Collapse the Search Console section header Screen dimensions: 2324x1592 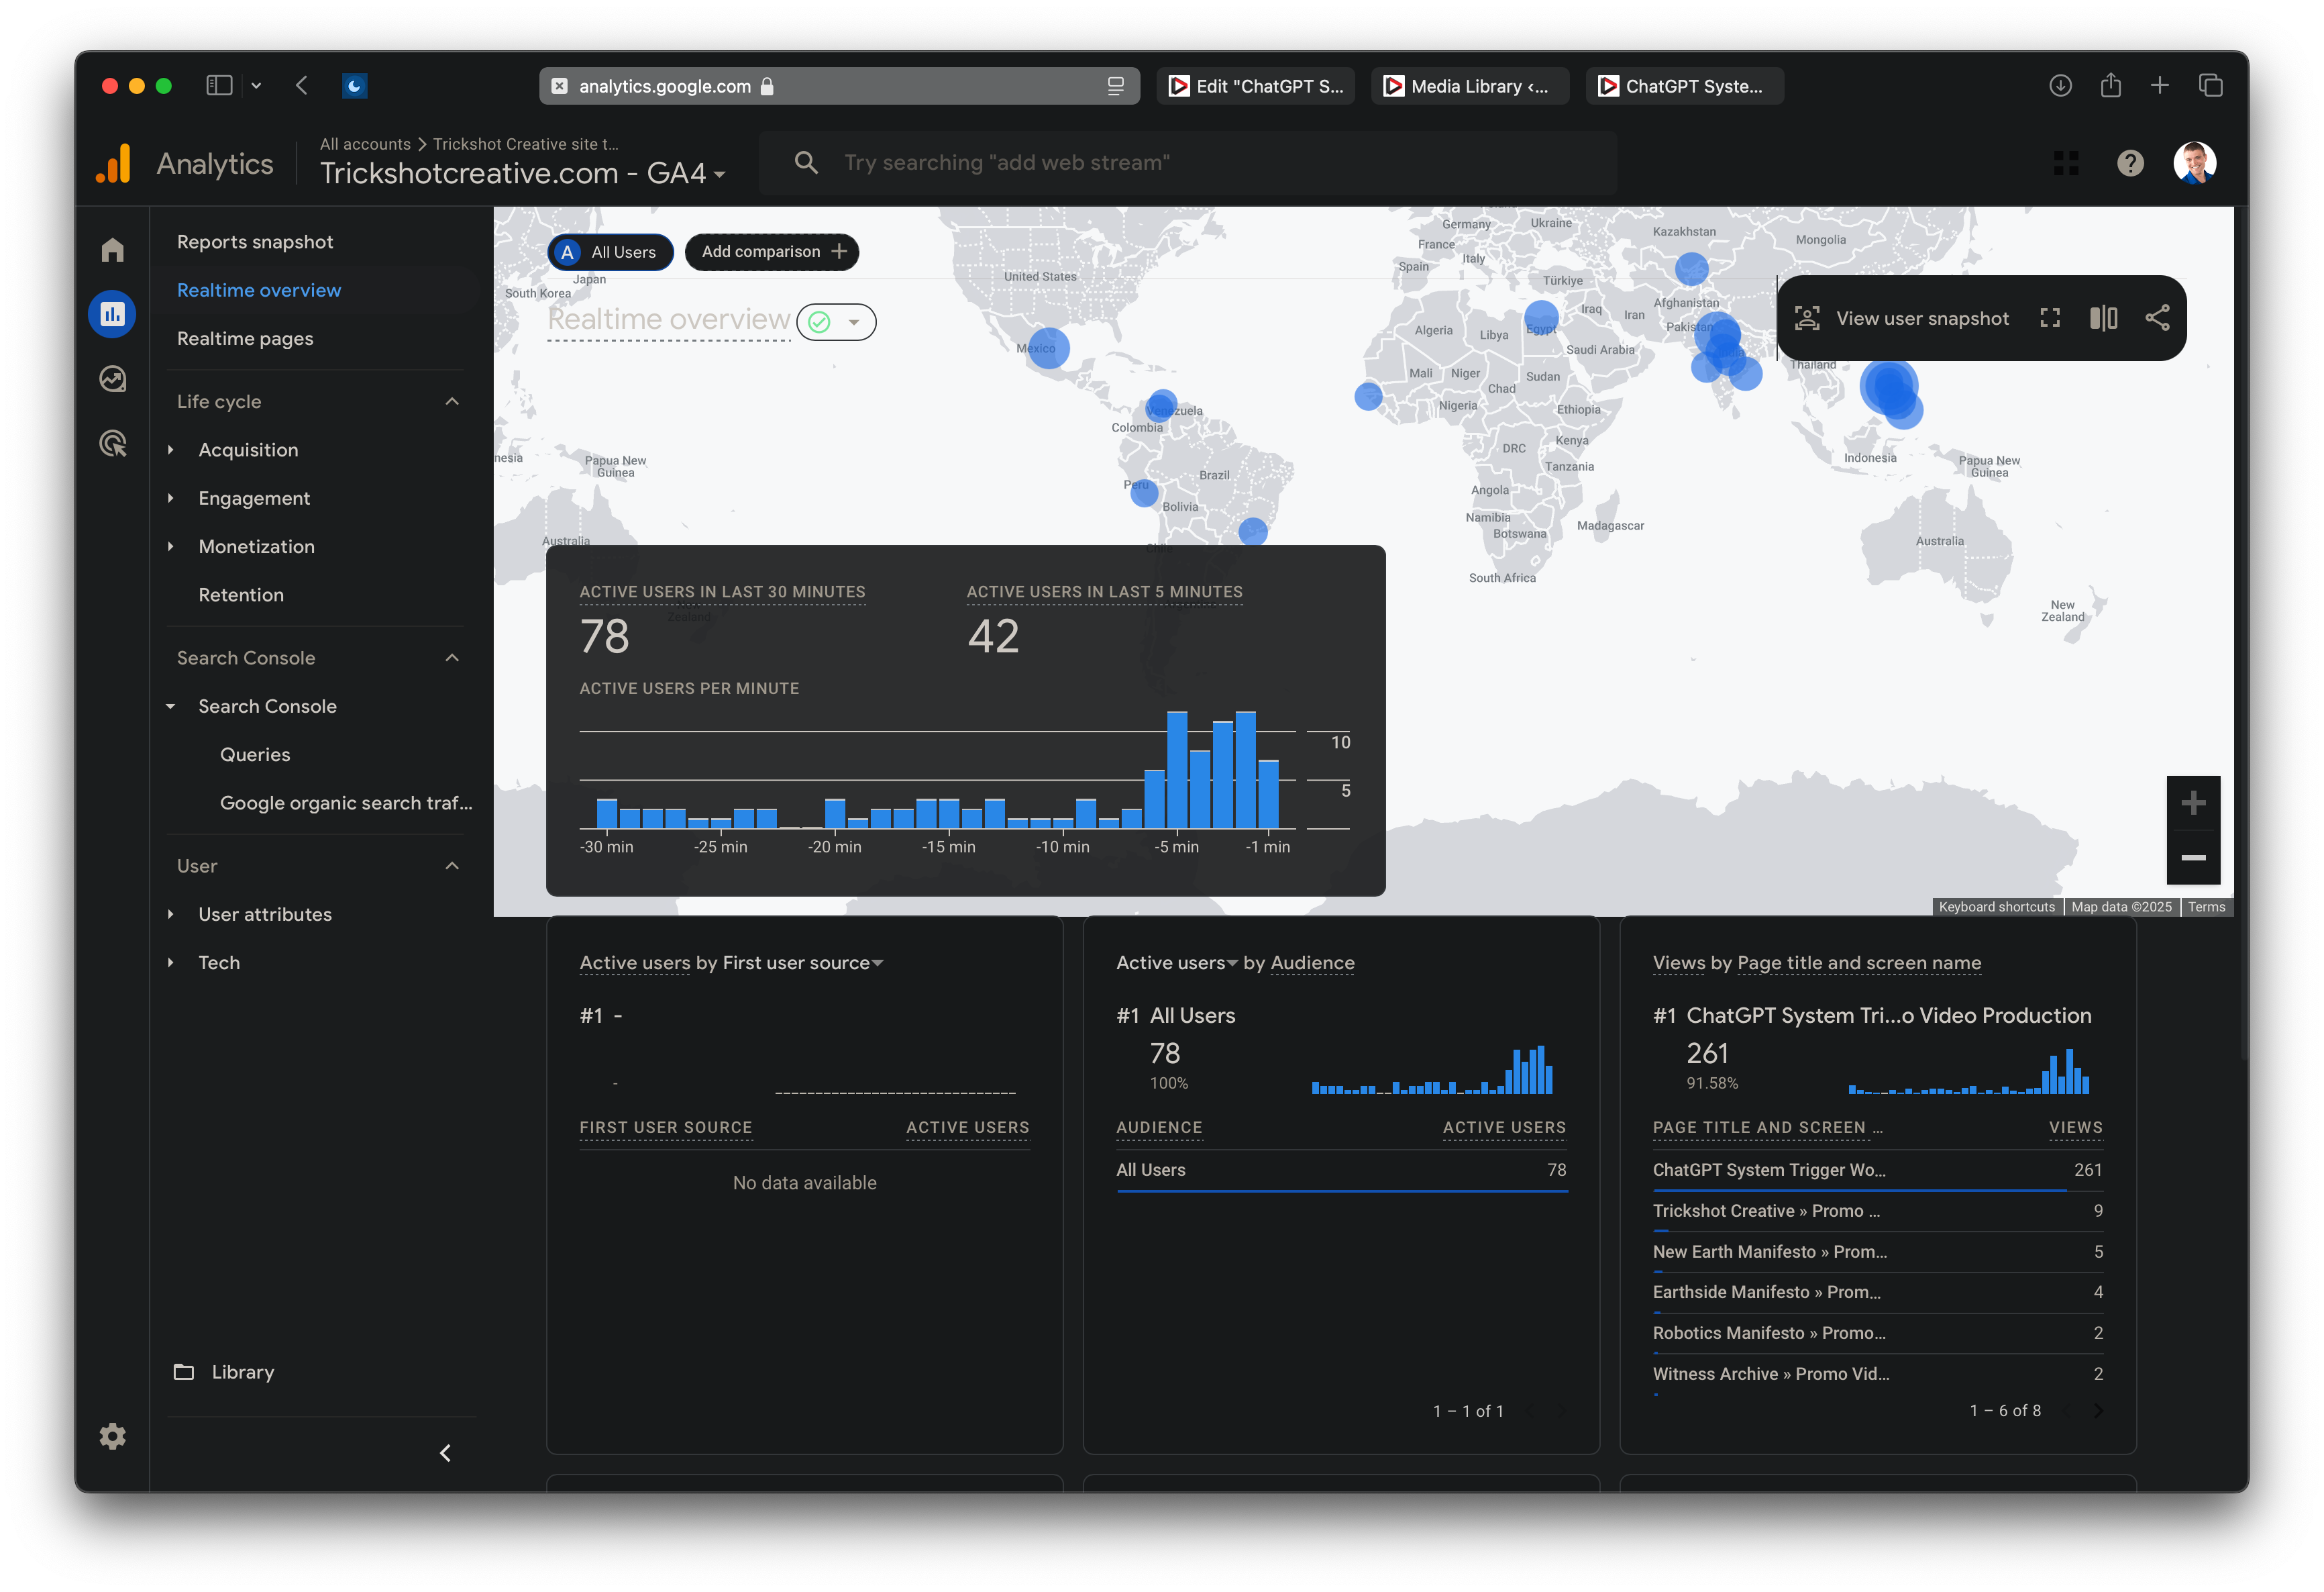[452, 658]
